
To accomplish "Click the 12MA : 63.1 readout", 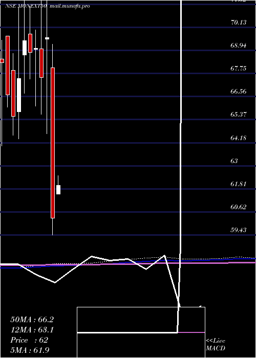I will click(32, 330).
